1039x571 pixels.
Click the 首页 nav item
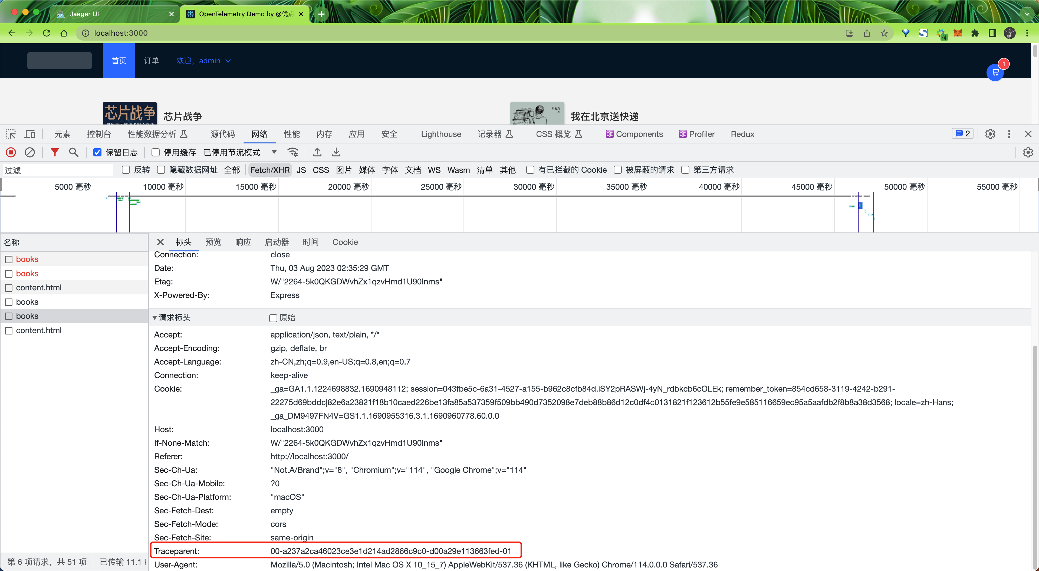point(119,61)
